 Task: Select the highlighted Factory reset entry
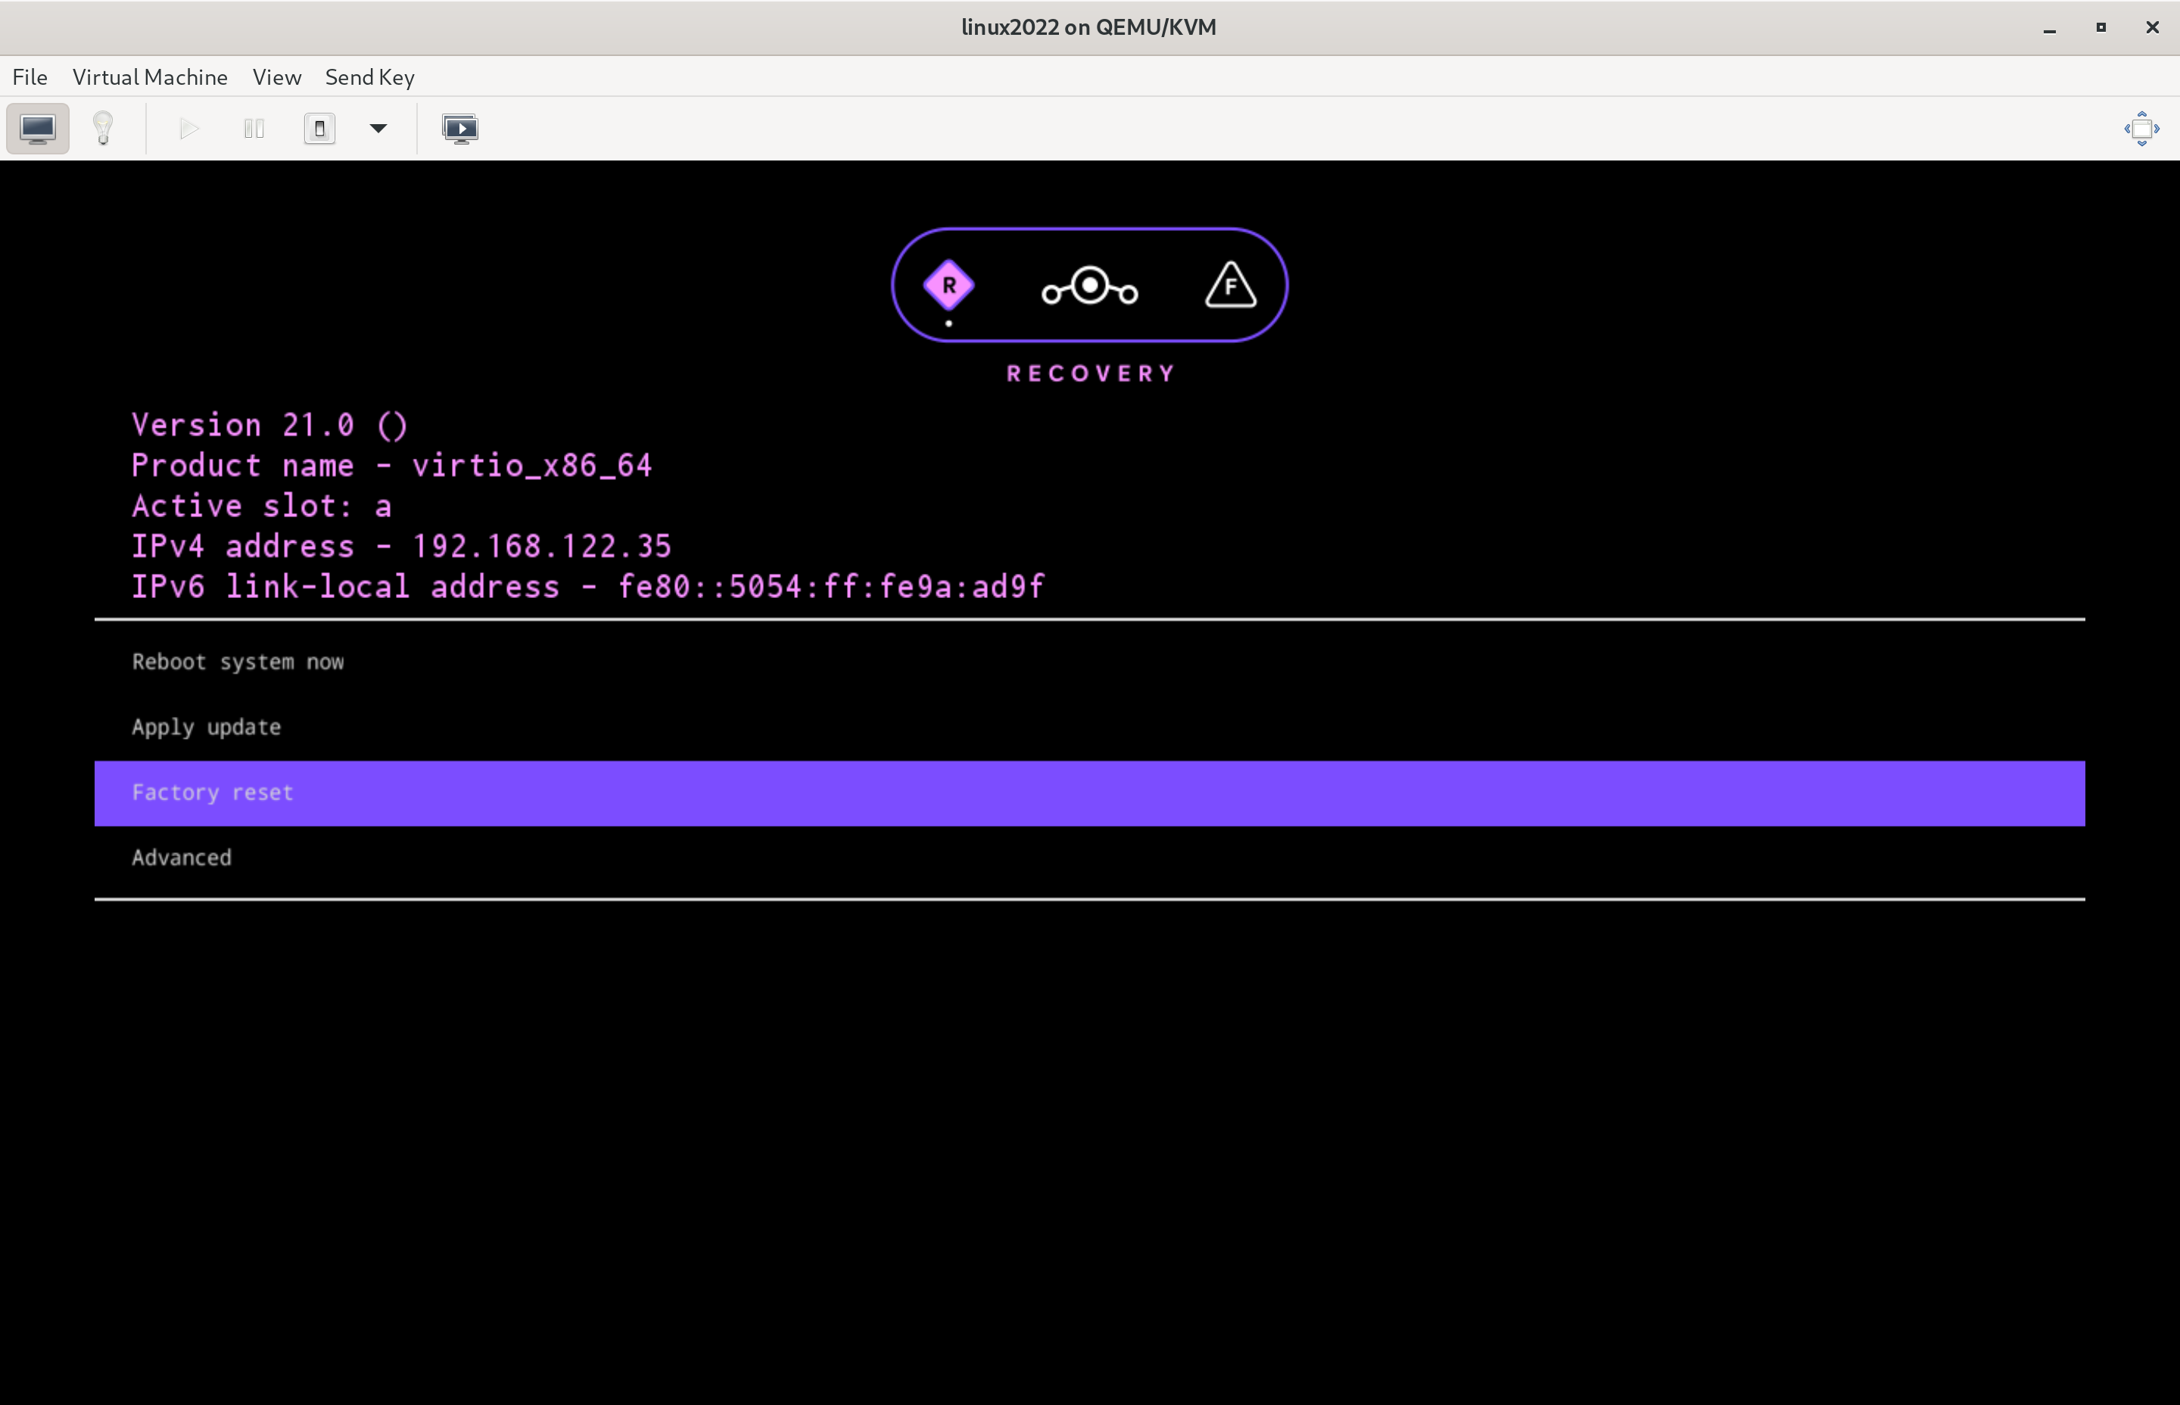click(1089, 793)
